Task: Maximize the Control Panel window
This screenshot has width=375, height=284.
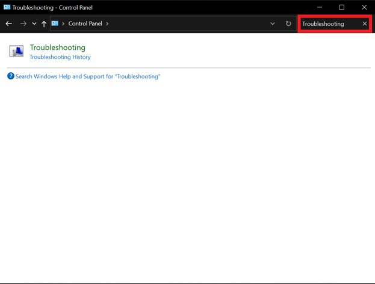Action: 341,7
